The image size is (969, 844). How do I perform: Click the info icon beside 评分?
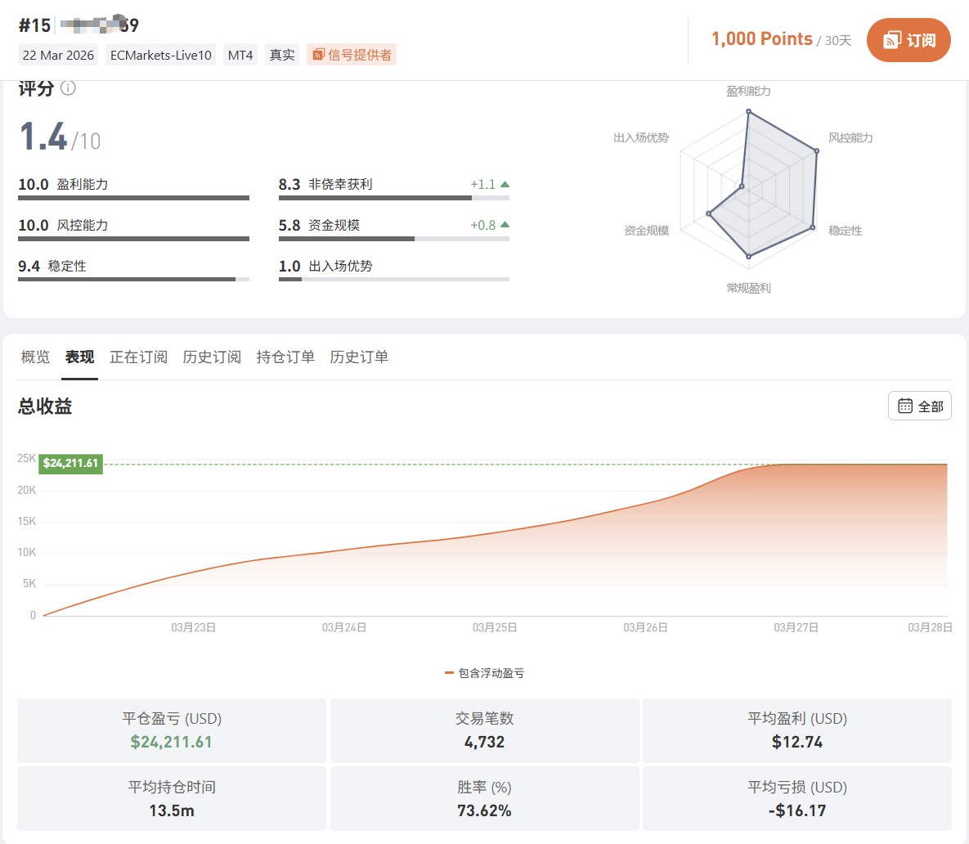[69, 88]
